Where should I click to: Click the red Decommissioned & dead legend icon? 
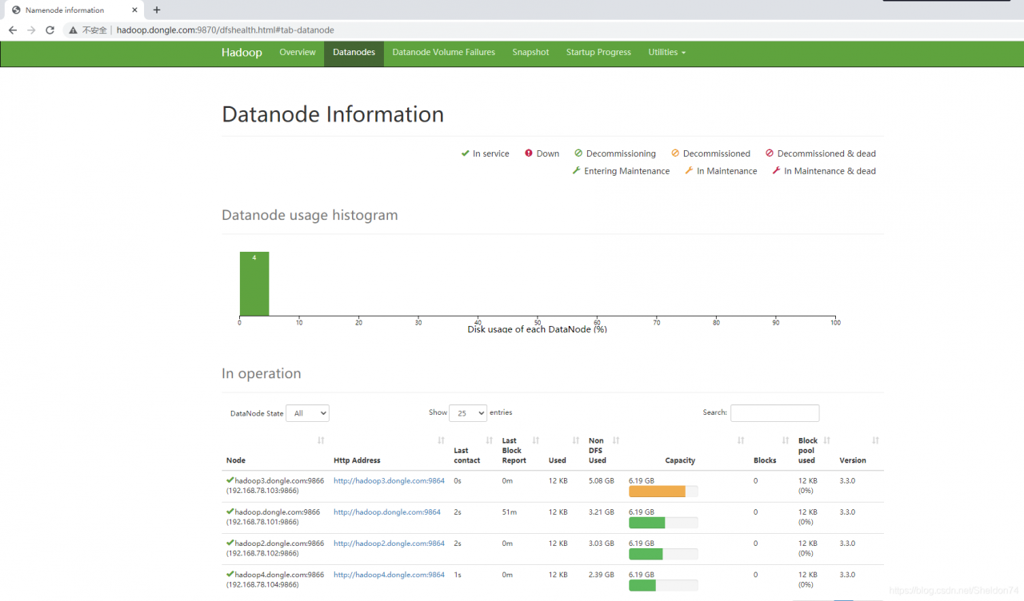pyautogui.click(x=770, y=153)
